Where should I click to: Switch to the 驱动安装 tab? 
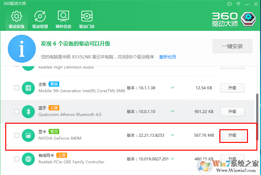(17, 19)
